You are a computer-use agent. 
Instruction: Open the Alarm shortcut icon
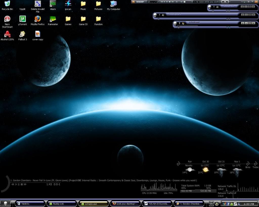[x=53, y=5]
